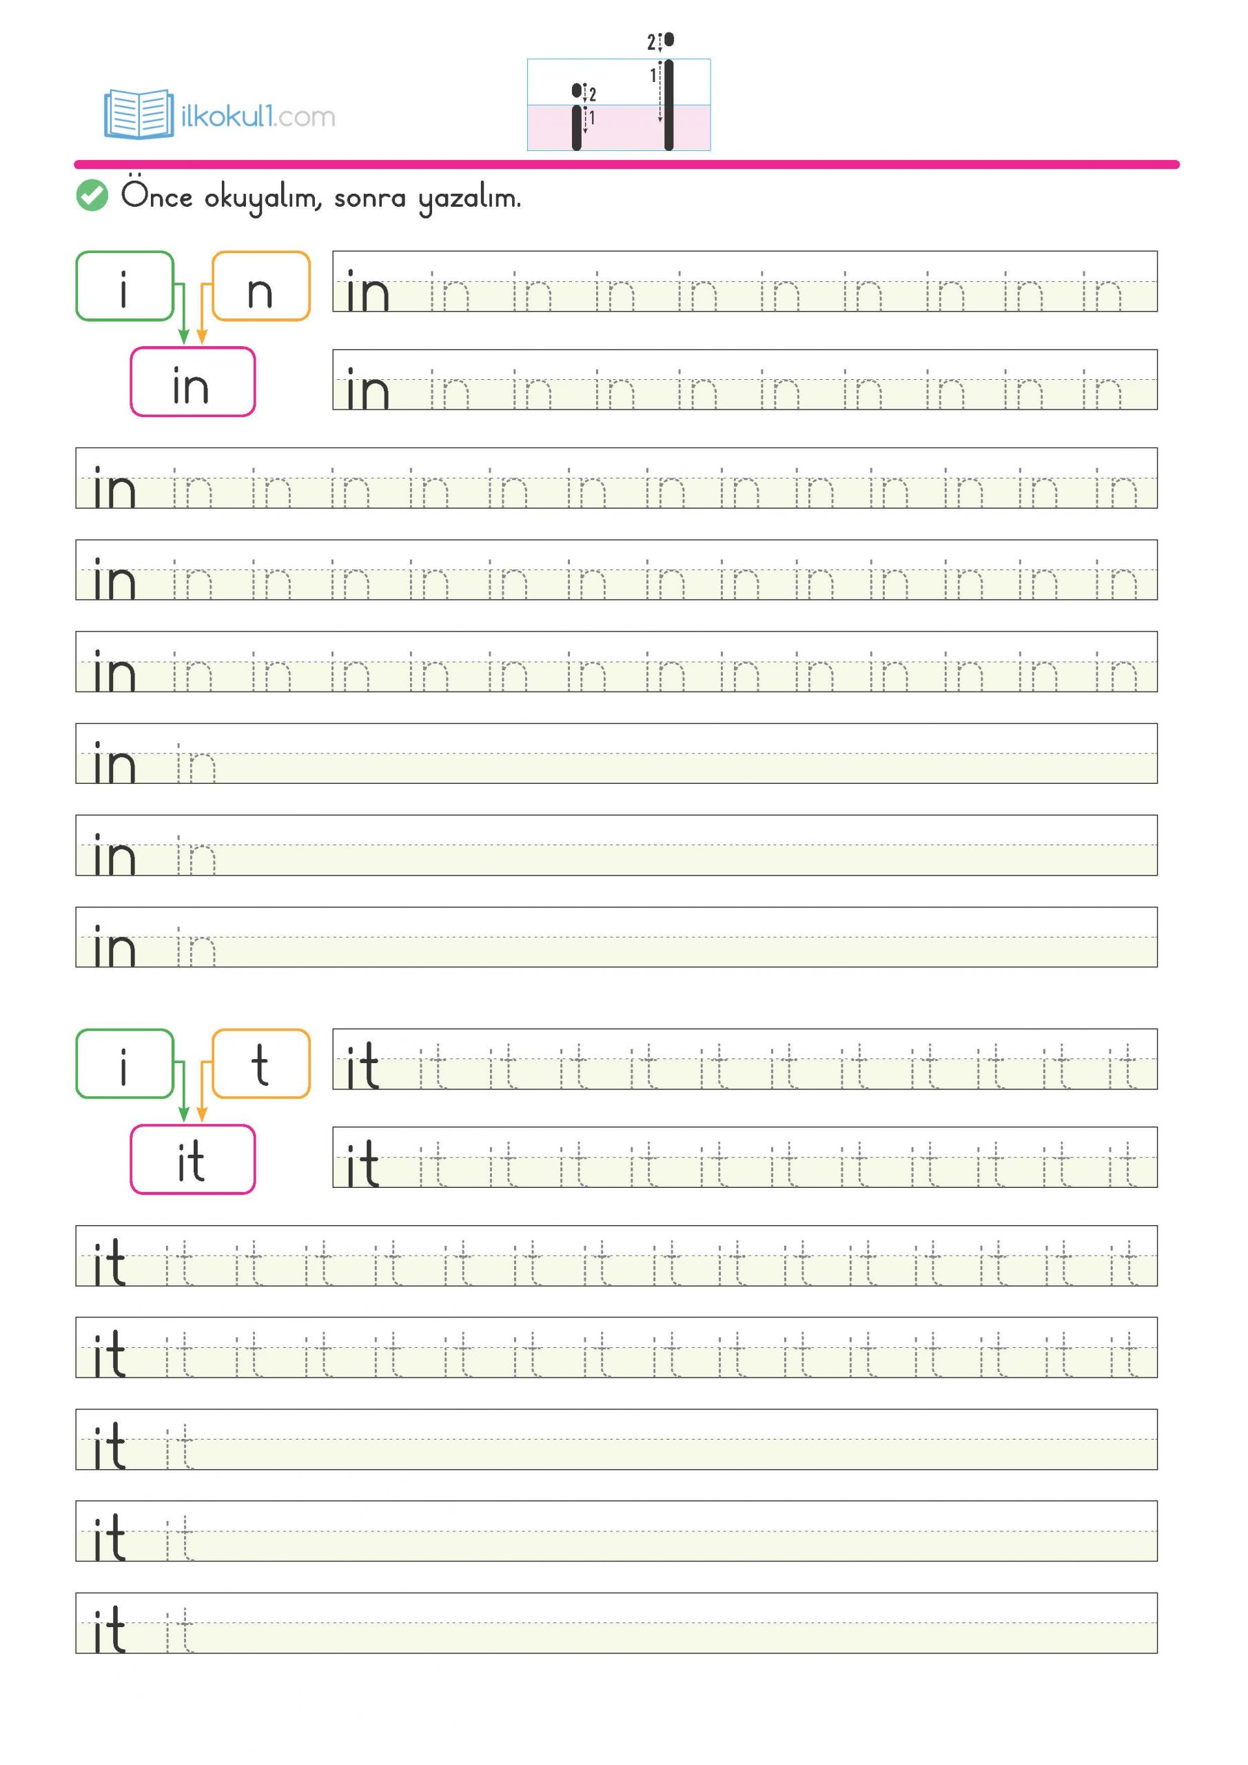Image resolution: width=1248 pixels, height=1765 pixels.
Task: Select the orange "t" letter box
Action: point(260,1064)
